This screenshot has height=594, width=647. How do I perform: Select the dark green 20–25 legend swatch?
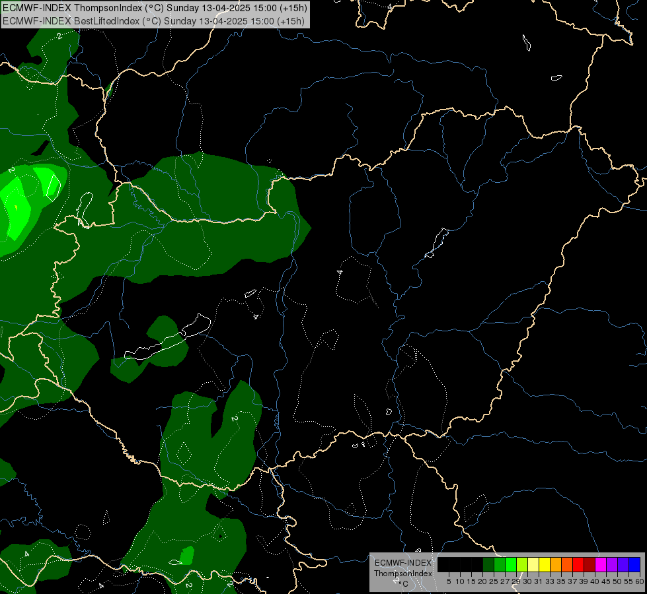click(x=488, y=564)
